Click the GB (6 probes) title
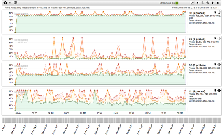Viewport: 223px width, 135px height. pos(197,65)
